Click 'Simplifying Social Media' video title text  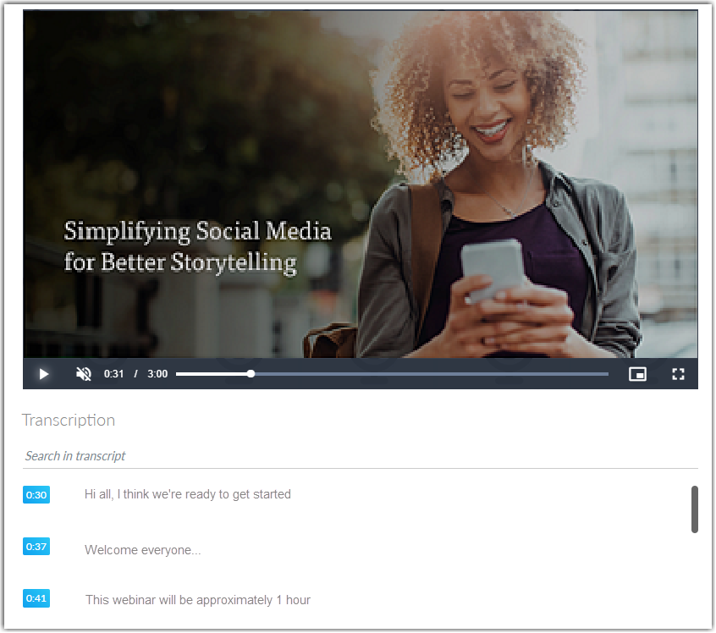[198, 231]
